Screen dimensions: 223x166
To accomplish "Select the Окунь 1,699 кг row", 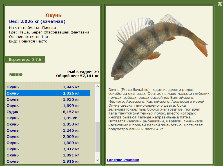I will (x=48, y=106).
